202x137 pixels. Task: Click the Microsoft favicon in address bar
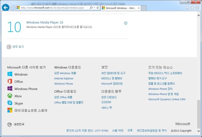coord(18,8)
